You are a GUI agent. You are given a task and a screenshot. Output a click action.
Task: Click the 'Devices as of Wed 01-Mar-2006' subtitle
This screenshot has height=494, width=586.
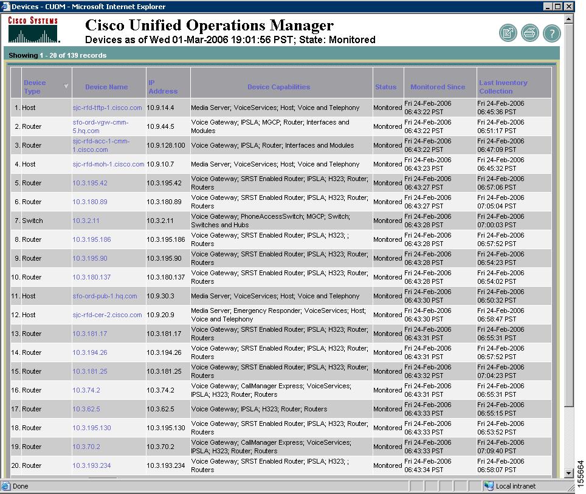click(x=230, y=39)
